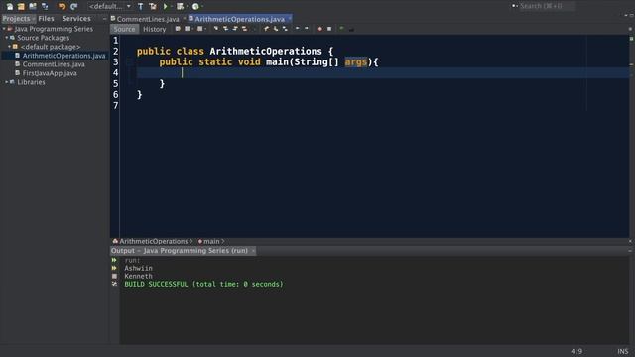Open the <default...> configuration dropdown

coord(110,6)
